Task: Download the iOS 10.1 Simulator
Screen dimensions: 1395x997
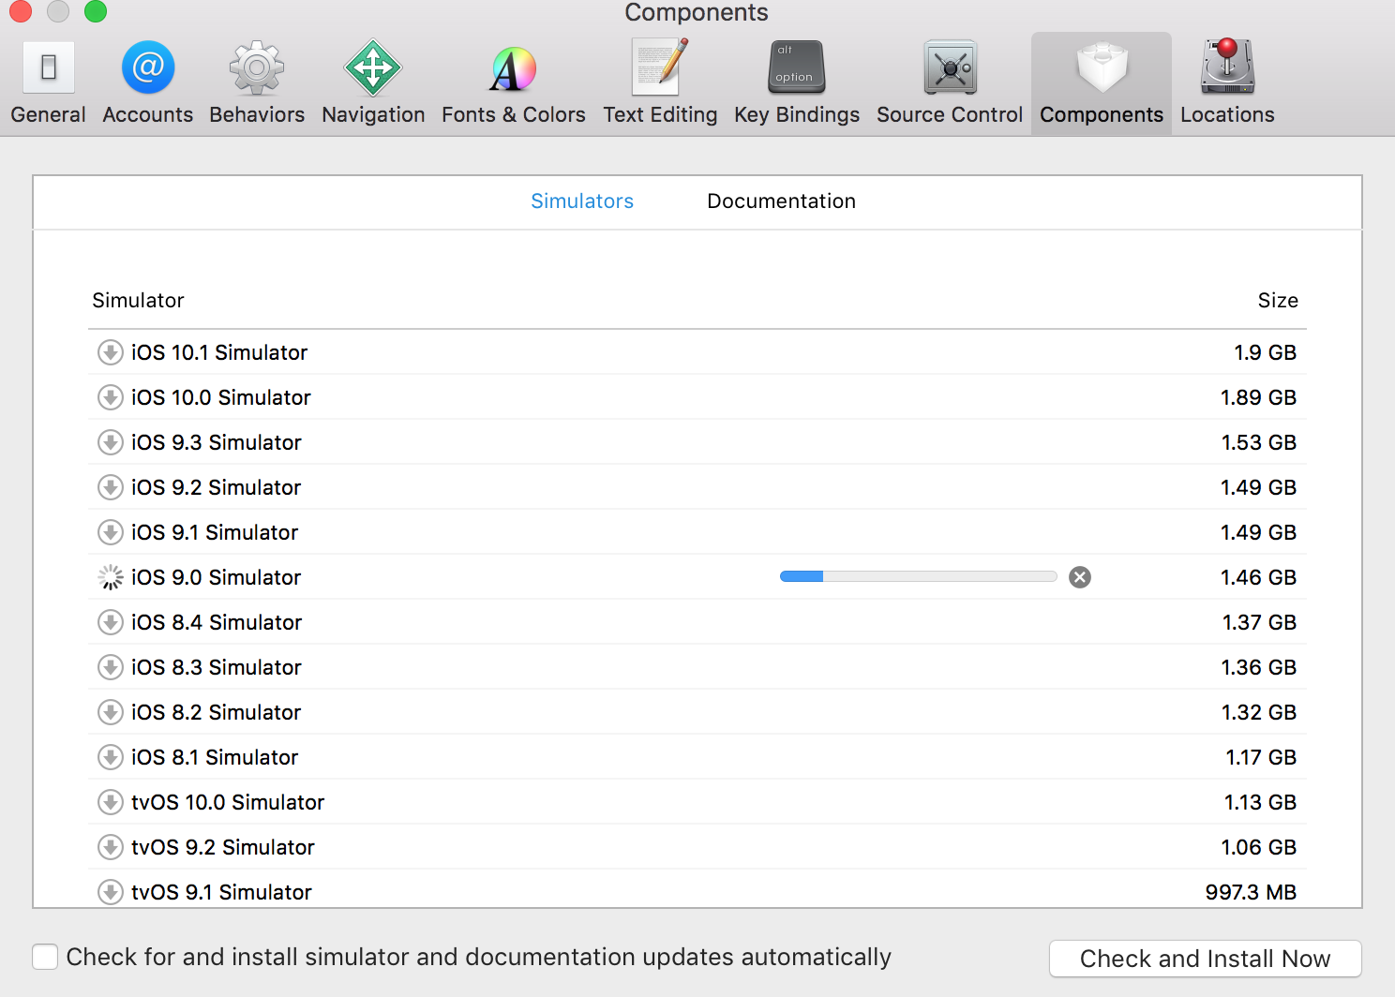Action: 111,352
